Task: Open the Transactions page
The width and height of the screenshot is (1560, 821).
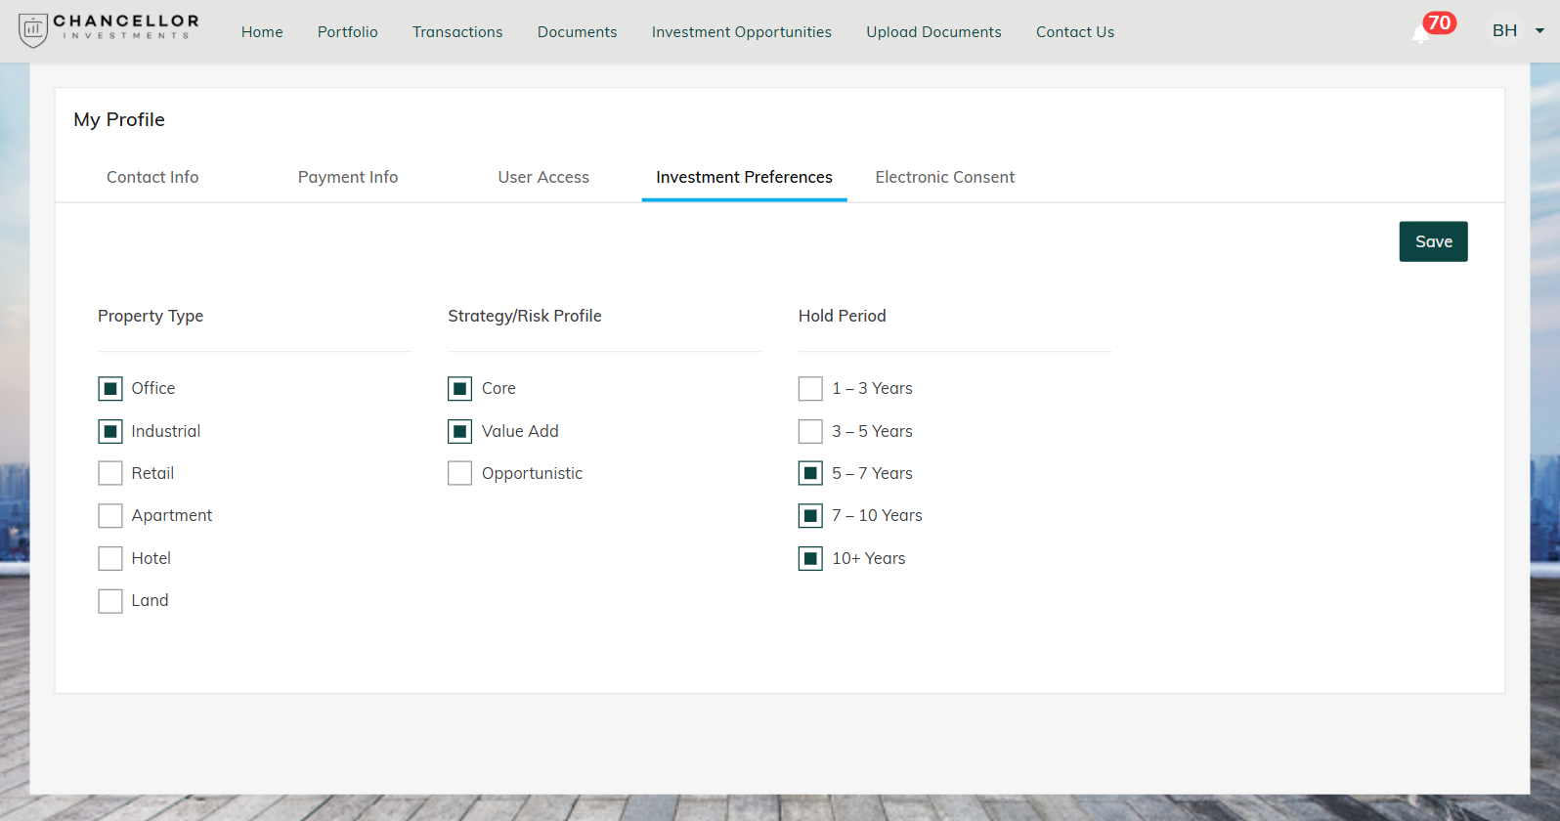Action: (x=457, y=32)
